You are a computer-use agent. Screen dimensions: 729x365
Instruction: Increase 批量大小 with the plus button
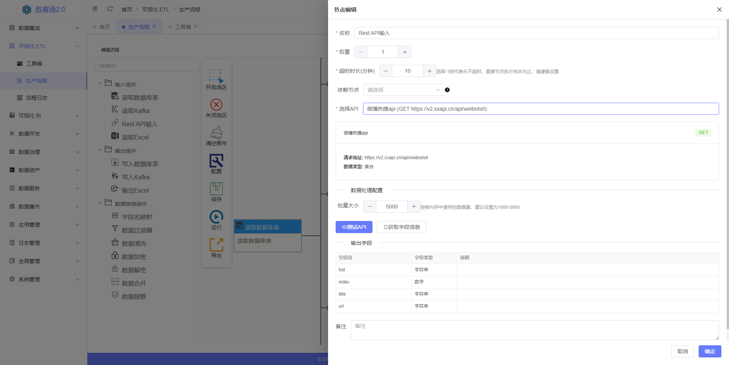click(414, 207)
